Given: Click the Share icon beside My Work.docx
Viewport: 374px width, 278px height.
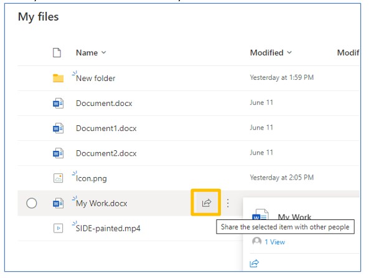Looking at the screenshot, I should click(206, 203).
